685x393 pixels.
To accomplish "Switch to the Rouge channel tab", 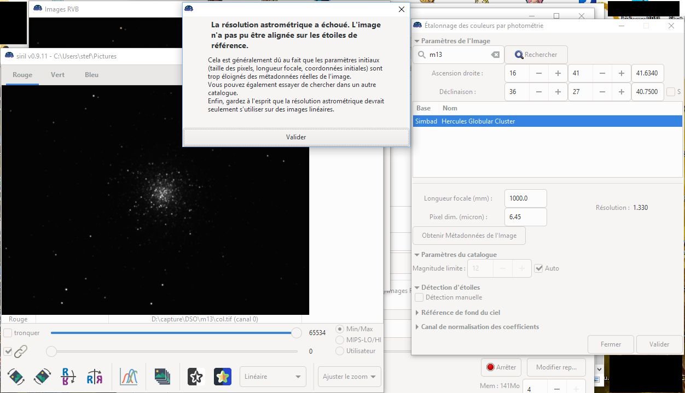I will [x=22, y=75].
